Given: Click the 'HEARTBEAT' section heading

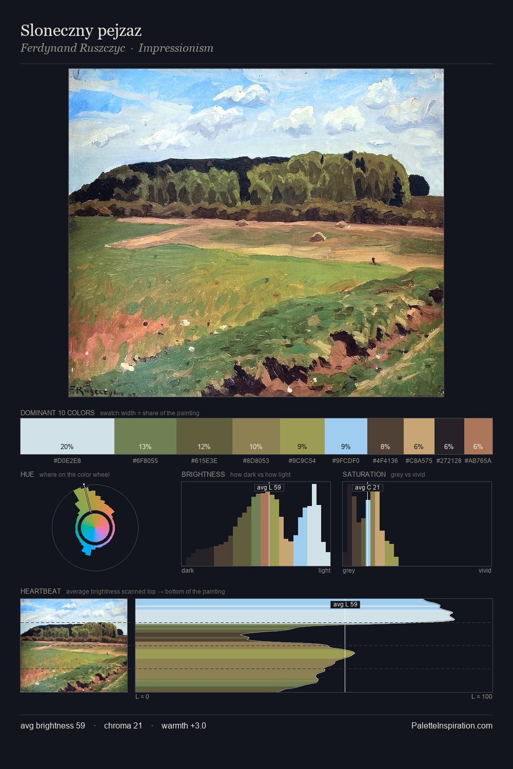Looking at the screenshot, I should point(41,591).
